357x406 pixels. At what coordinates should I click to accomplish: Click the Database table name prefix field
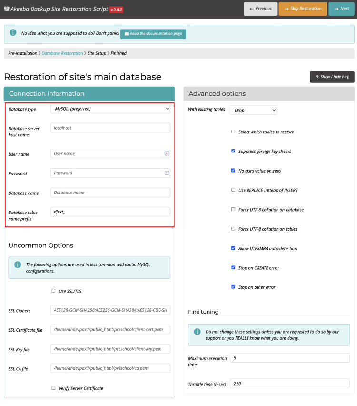click(x=110, y=212)
